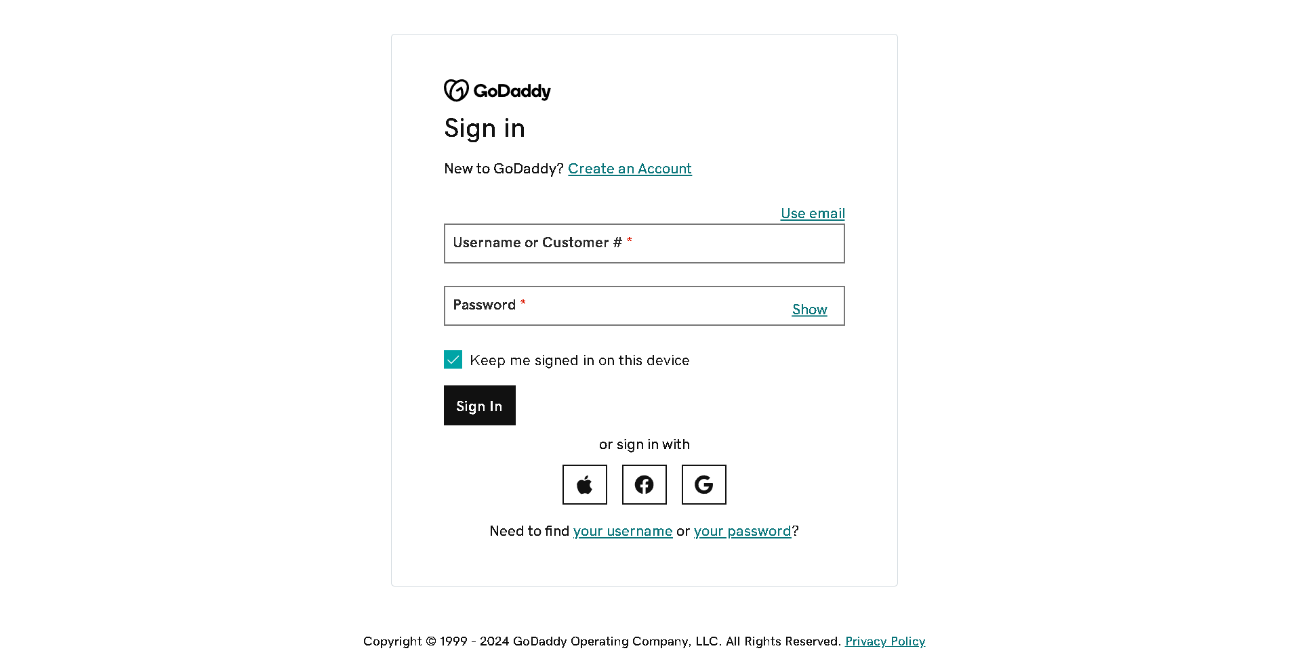
Task: Sign in with Google icon button
Action: click(x=704, y=484)
